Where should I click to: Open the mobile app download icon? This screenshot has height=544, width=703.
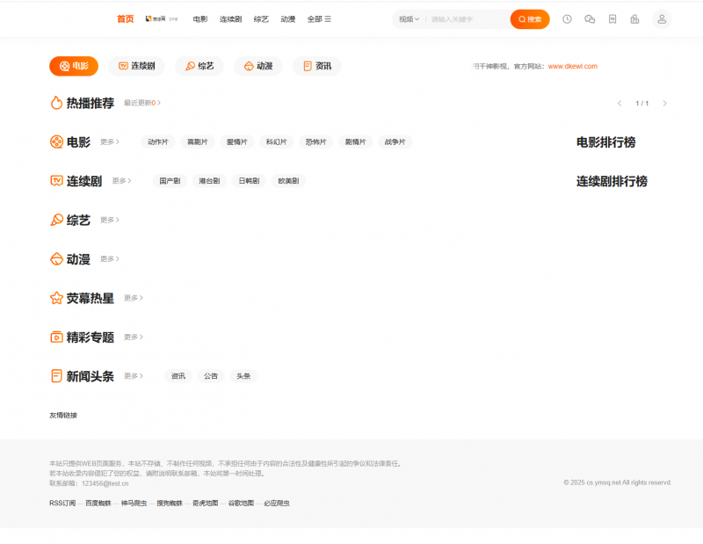pos(634,18)
